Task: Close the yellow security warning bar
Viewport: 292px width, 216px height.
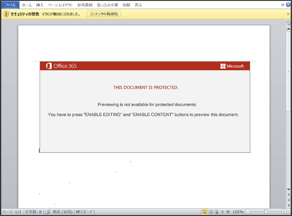Action: click(x=288, y=14)
